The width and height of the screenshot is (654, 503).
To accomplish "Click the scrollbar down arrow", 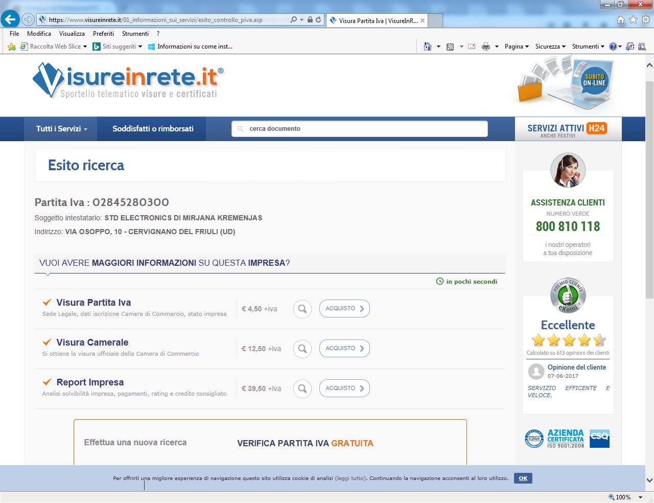I will pos(649,481).
